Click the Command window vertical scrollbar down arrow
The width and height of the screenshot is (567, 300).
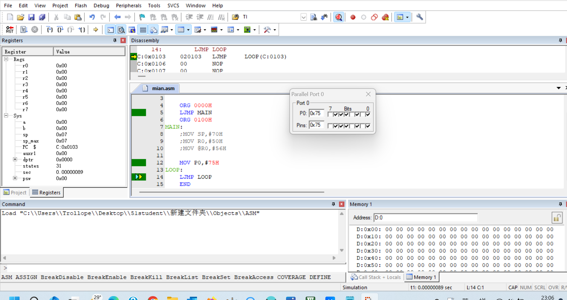[342, 250]
